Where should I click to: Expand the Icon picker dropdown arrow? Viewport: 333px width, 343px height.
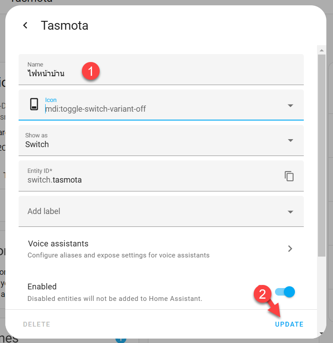click(290, 105)
